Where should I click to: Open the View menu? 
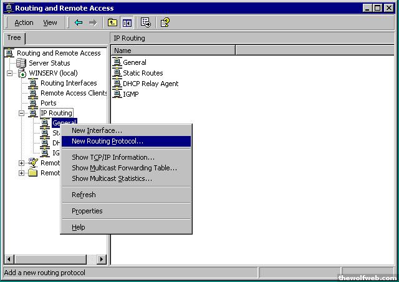(x=50, y=22)
